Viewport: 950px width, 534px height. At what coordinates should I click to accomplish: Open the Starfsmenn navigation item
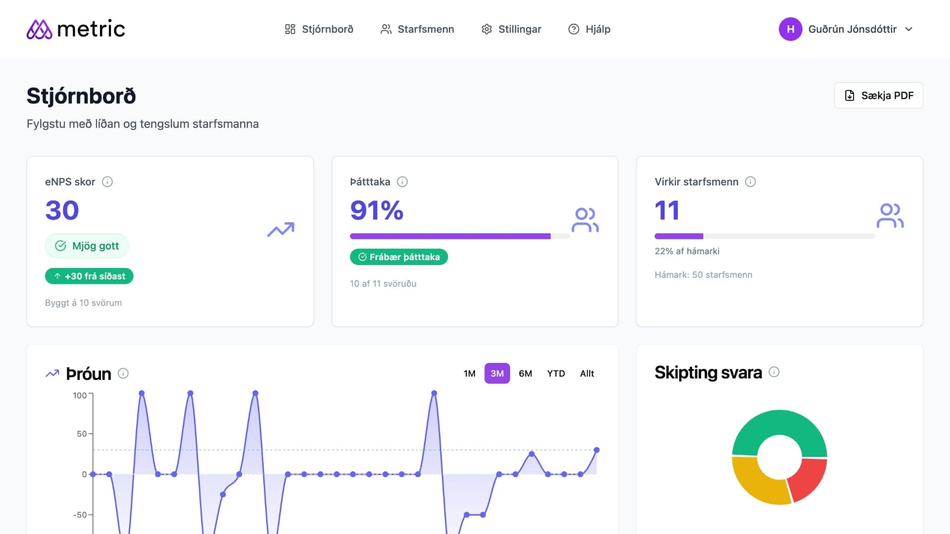coord(417,29)
